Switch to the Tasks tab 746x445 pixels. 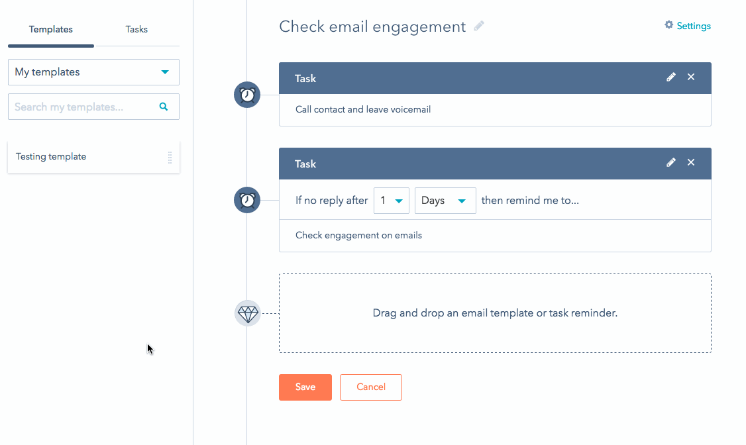(x=136, y=30)
